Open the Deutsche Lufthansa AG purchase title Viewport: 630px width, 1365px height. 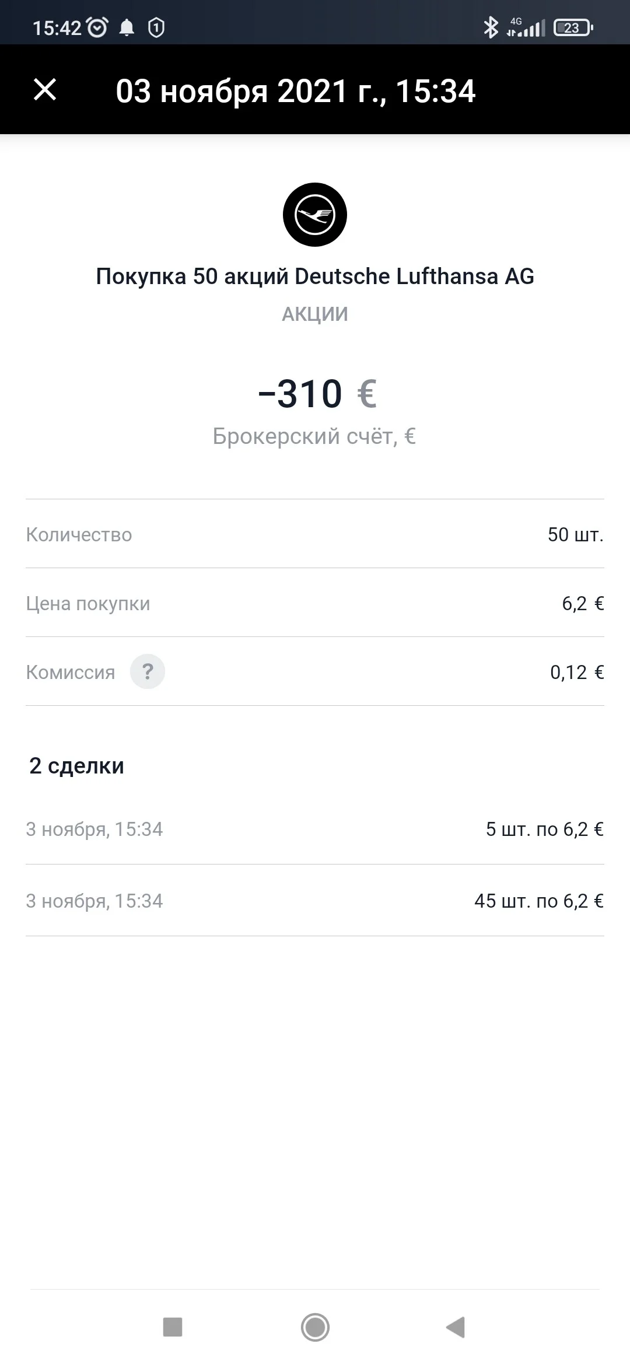click(315, 276)
